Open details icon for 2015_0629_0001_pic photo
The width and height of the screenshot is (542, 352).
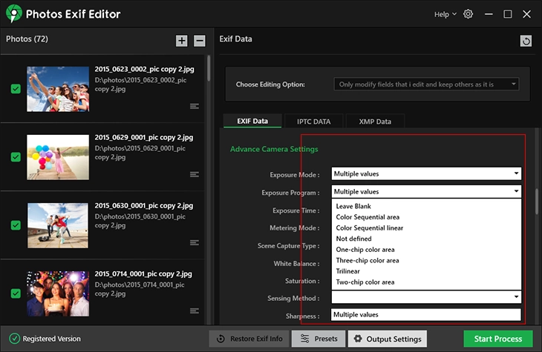point(195,174)
